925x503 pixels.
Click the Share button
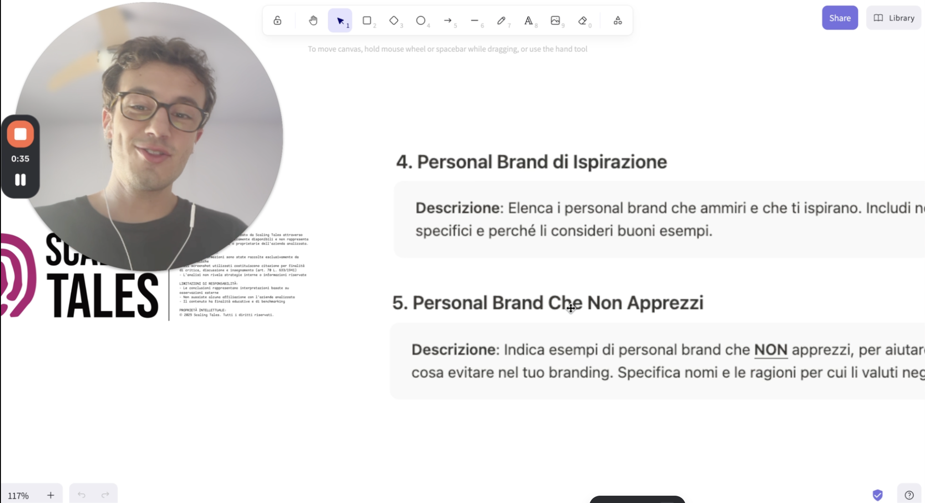[x=840, y=18]
